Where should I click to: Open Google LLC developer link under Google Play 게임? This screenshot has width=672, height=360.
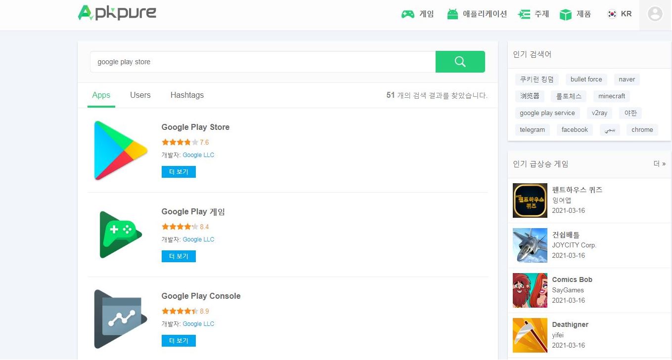(198, 240)
